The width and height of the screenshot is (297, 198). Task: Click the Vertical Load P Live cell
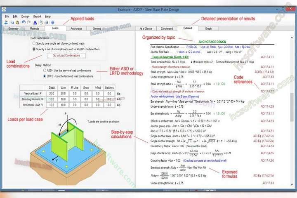tap(63, 93)
